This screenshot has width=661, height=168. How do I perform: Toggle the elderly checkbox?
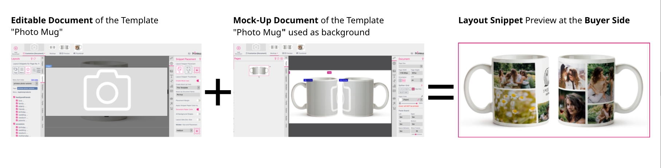[17, 106]
